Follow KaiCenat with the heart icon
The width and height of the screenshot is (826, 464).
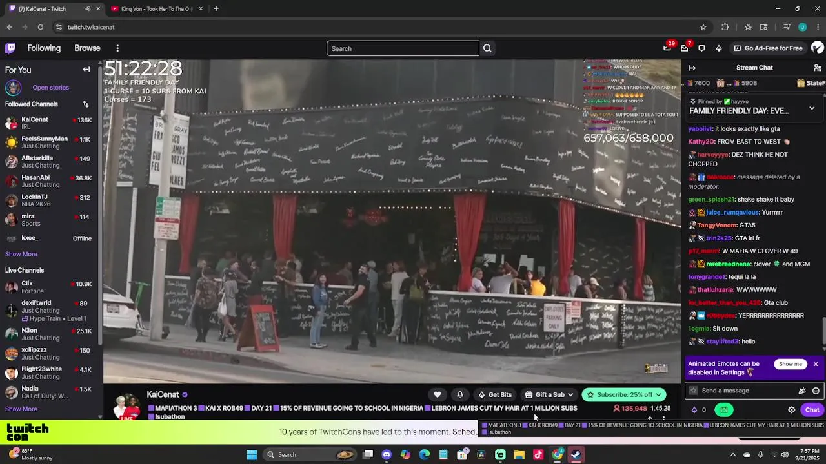[438, 394]
